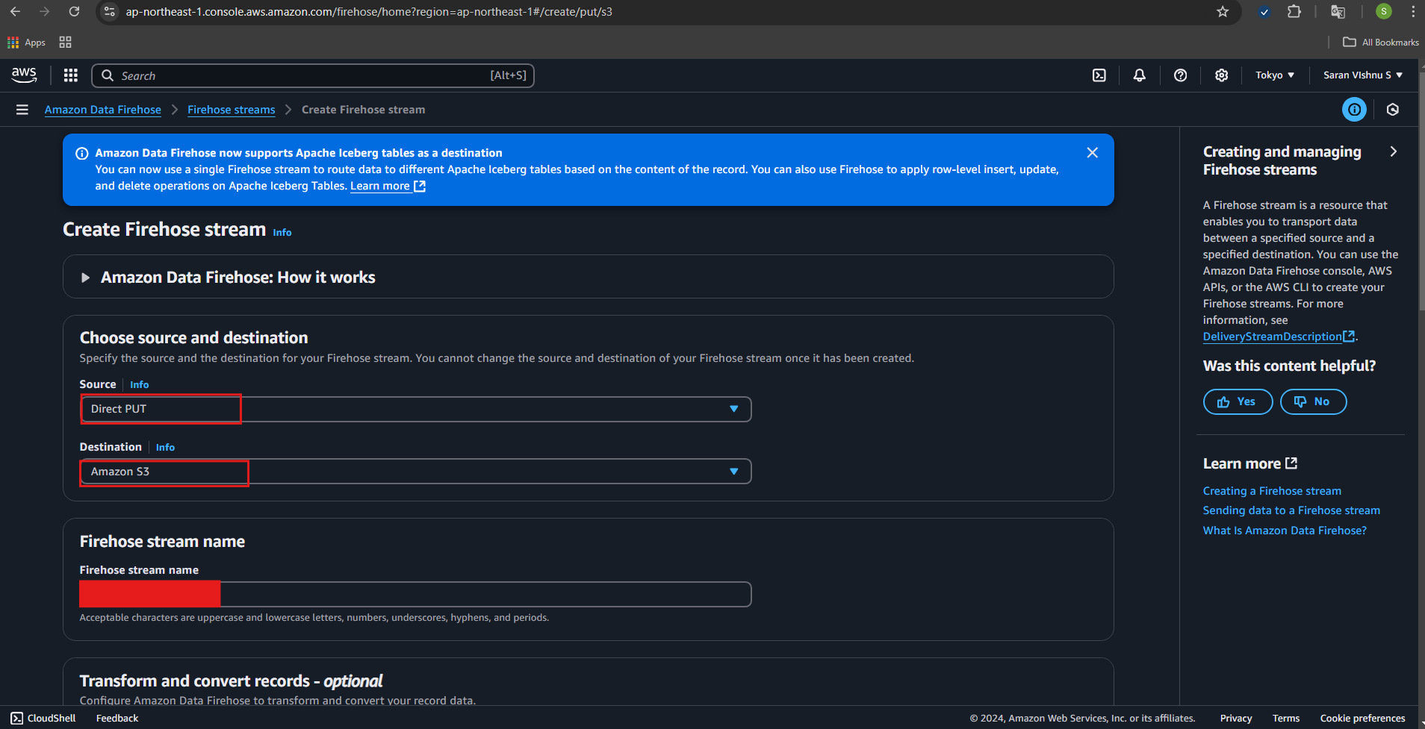The height and width of the screenshot is (729, 1425).
Task: Click the Amazon Data Firehose breadcrumb link
Action: pos(103,110)
